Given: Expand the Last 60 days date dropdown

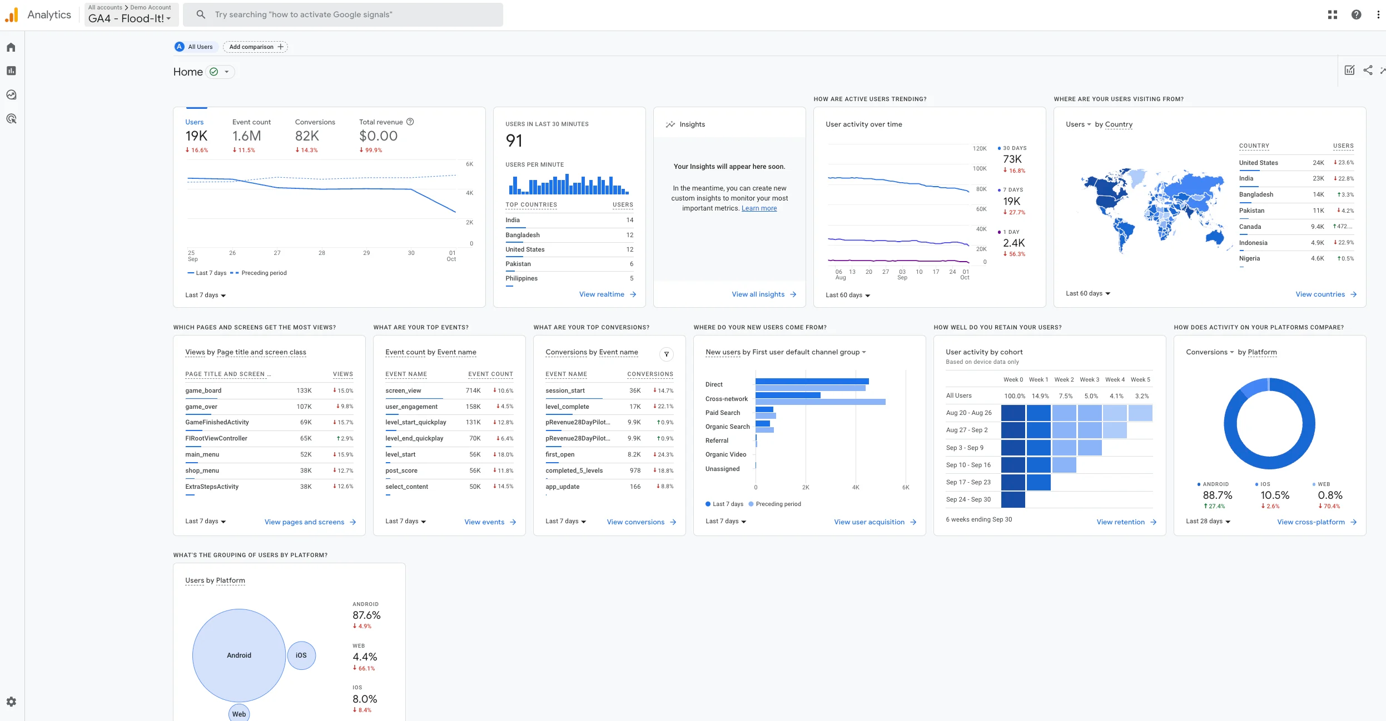Looking at the screenshot, I should click(847, 295).
